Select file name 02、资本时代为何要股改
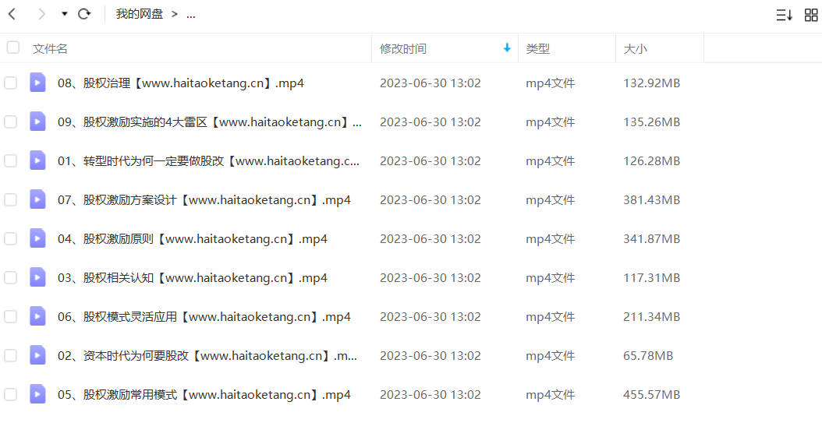822x444 pixels. (x=207, y=355)
